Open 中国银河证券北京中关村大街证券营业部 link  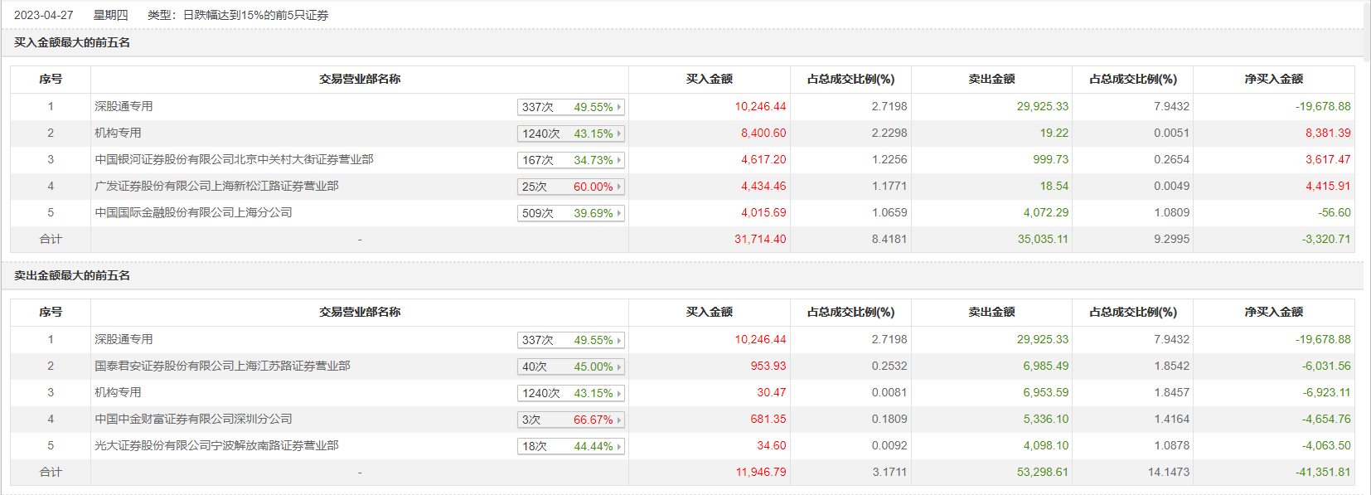click(234, 159)
